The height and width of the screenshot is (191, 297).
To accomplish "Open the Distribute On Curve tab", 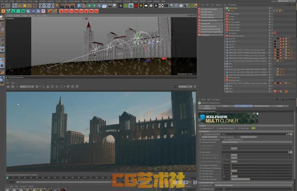I will pyautogui.click(x=261, y=106).
